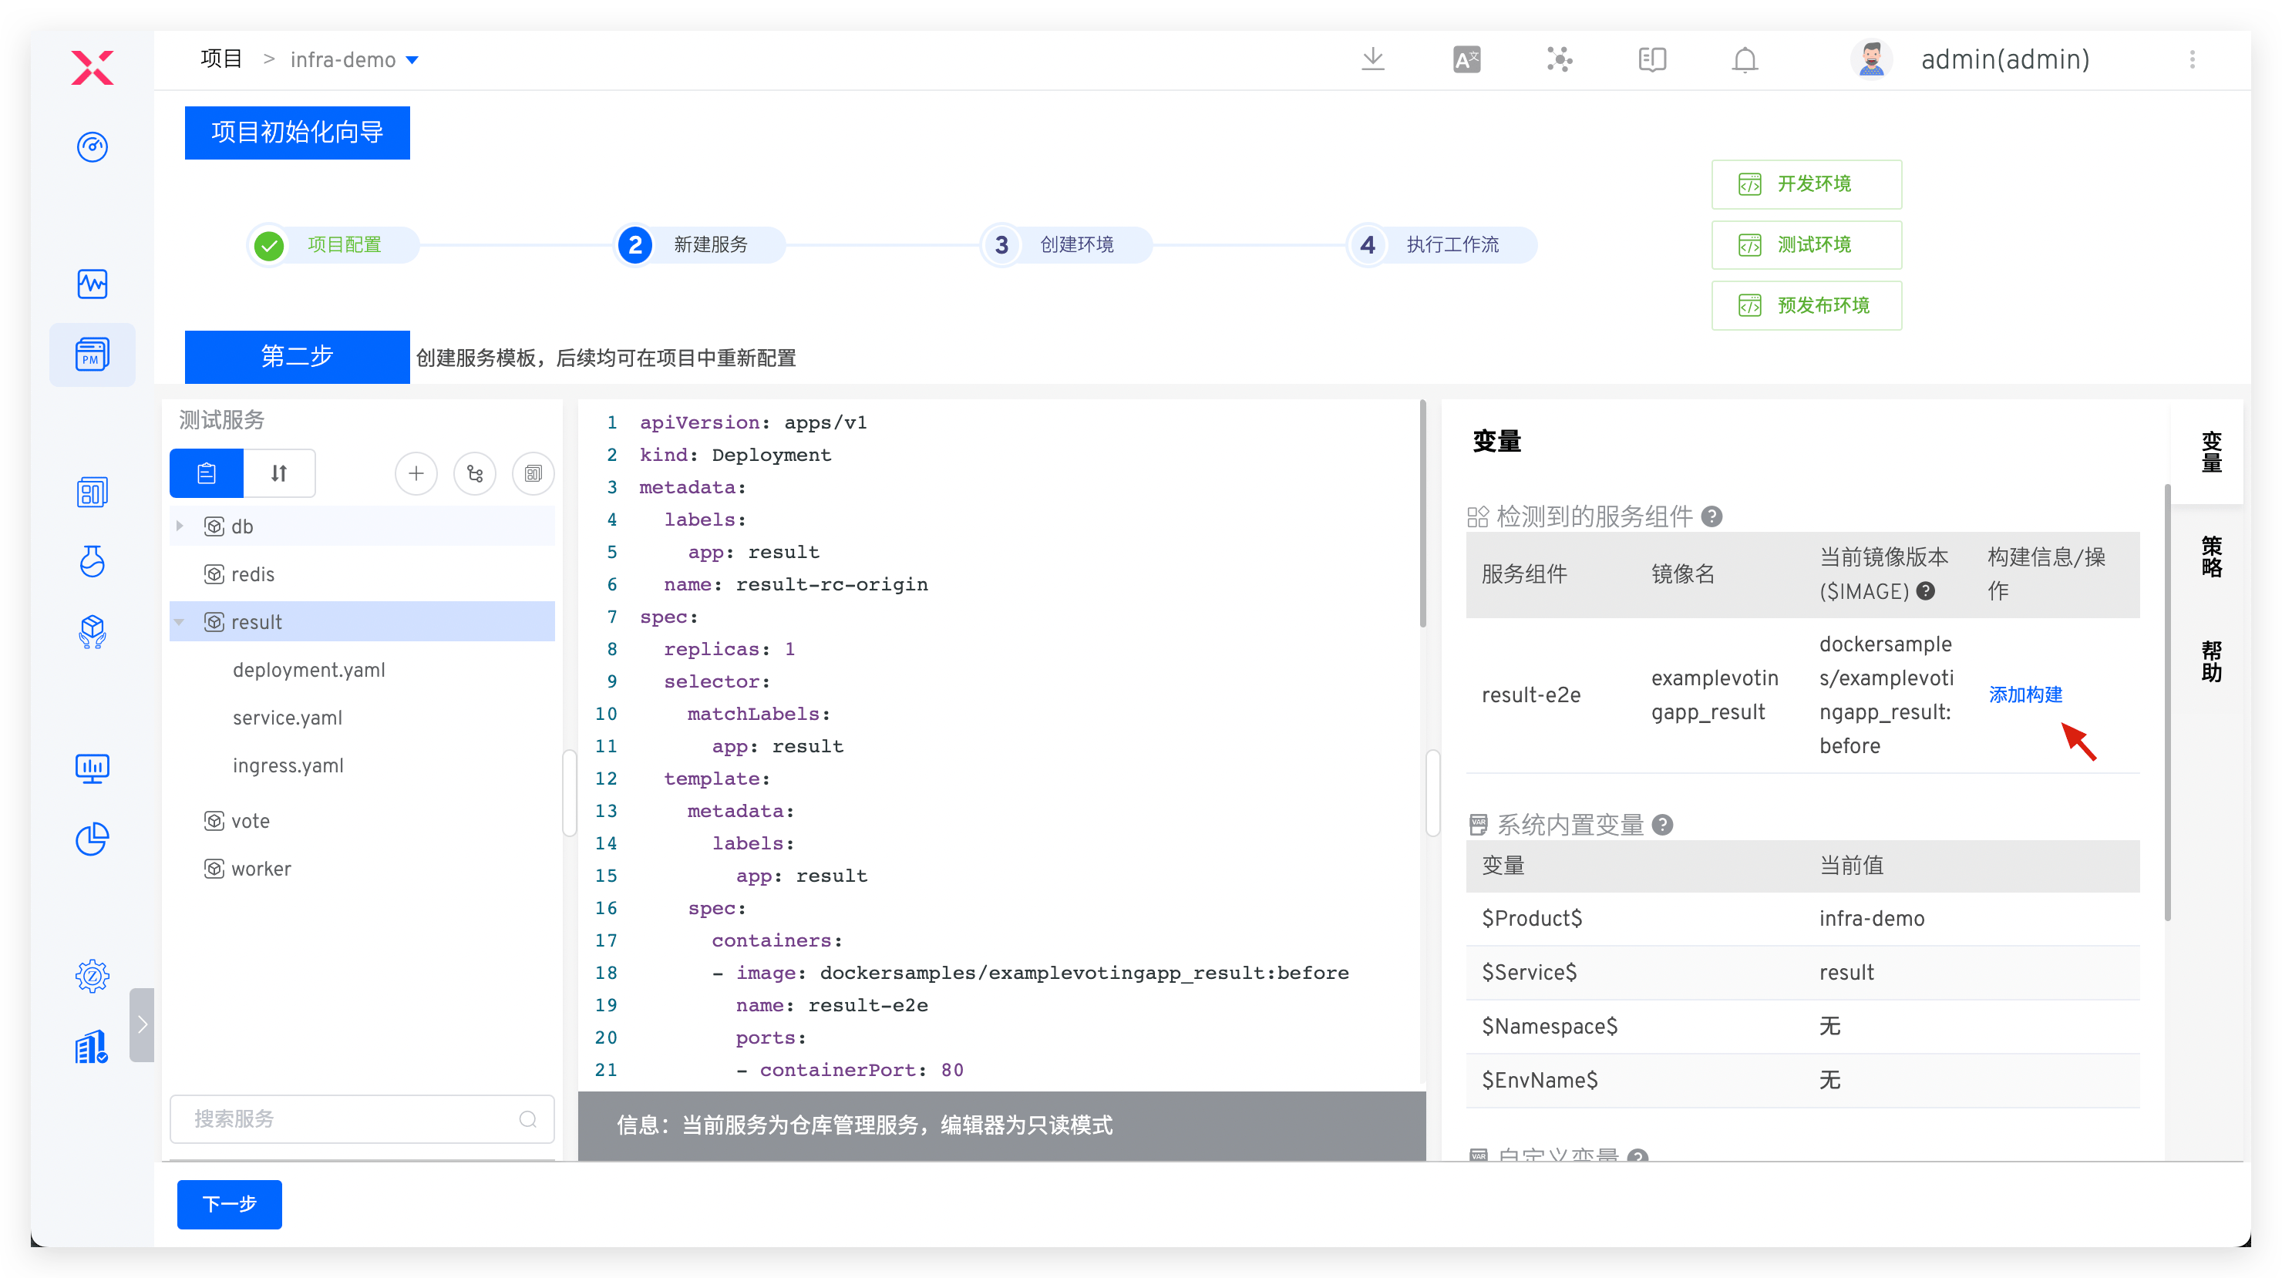This screenshot has width=2282, height=1278.
Task: Open the system settings gear in sidebar
Action: 93,976
